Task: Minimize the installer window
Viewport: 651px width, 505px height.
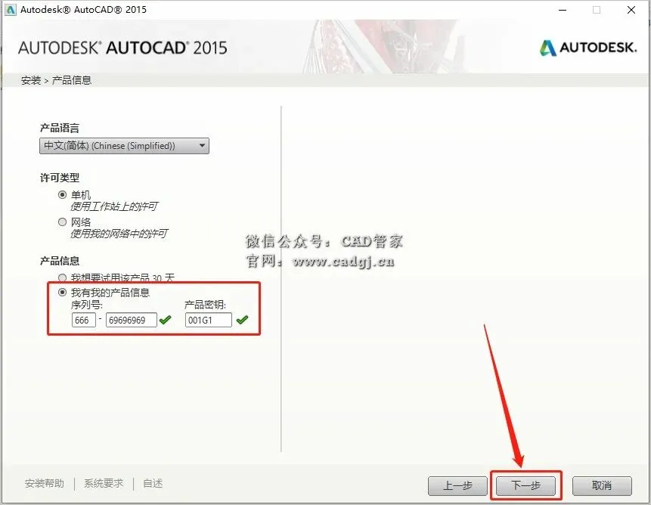Action: [x=563, y=10]
